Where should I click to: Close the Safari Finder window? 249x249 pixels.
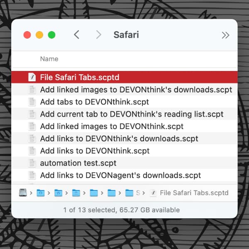point(27,35)
